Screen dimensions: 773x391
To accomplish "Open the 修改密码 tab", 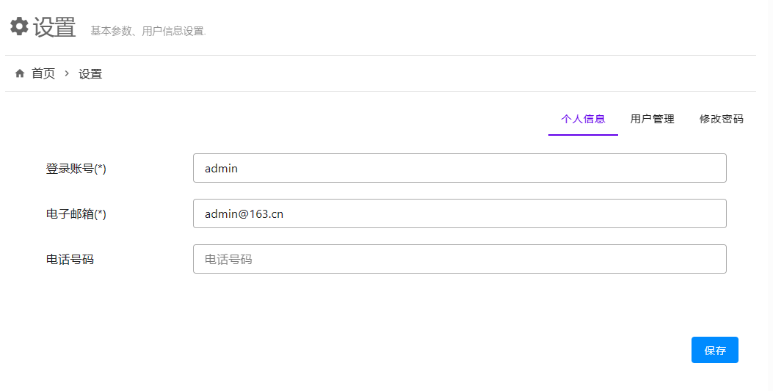I will [x=721, y=119].
